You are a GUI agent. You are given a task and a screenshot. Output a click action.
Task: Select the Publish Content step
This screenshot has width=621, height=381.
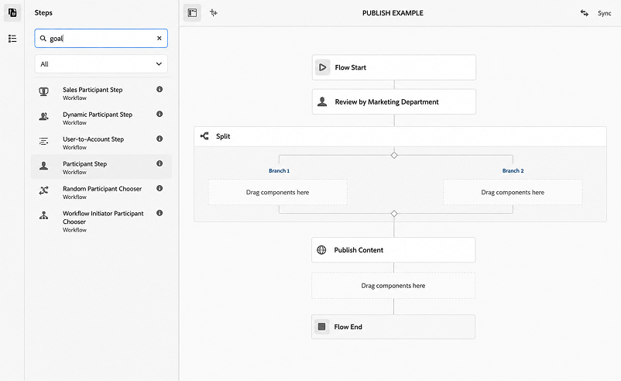click(393, 250)
